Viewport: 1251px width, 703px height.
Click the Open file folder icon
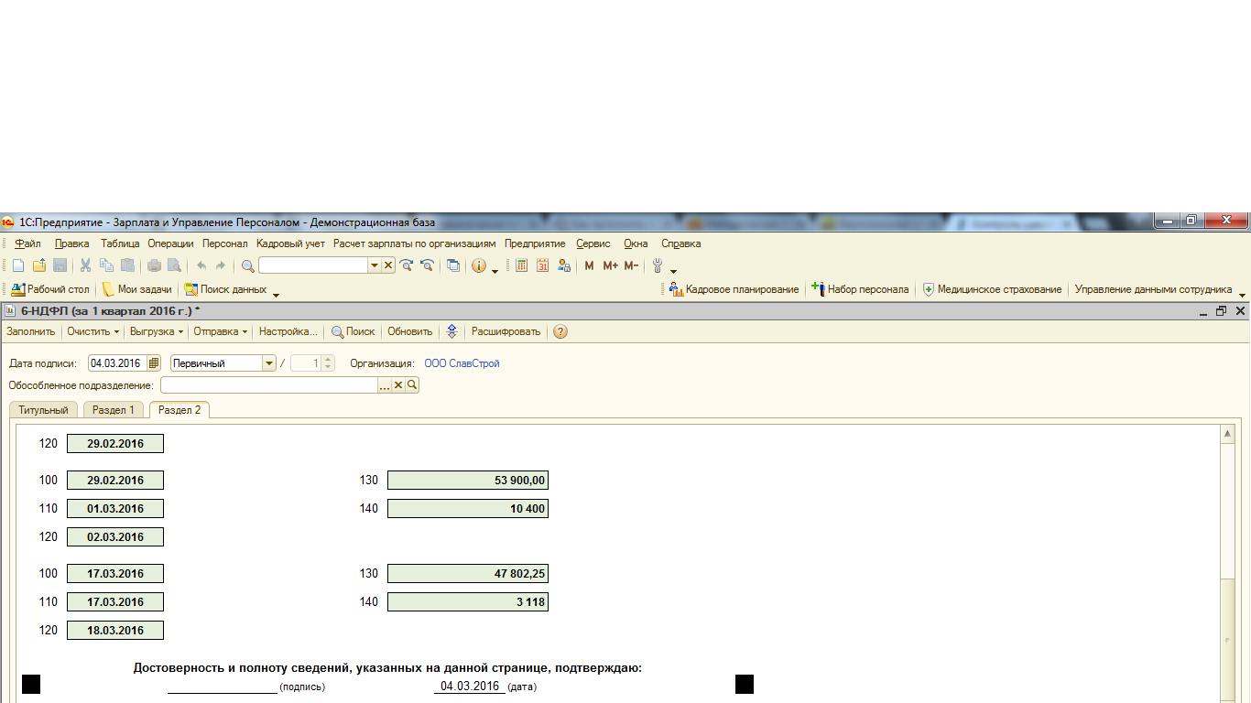point(38,265)
